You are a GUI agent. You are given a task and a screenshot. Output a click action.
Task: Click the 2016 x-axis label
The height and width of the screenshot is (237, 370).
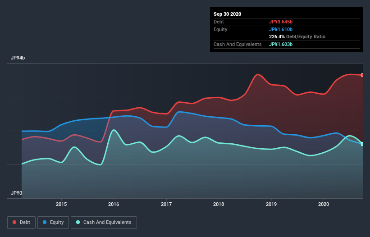[114, 204]
